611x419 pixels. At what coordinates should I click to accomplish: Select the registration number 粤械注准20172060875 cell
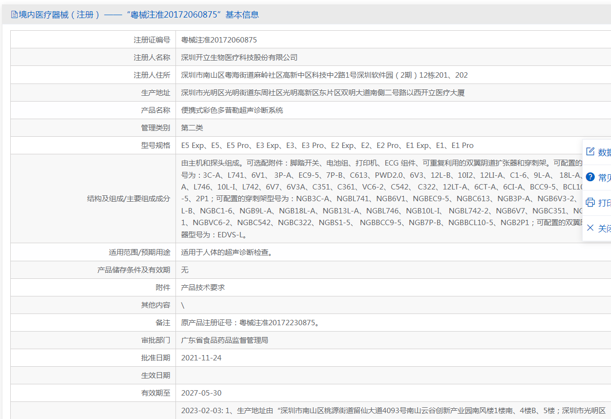coord(219,40)
